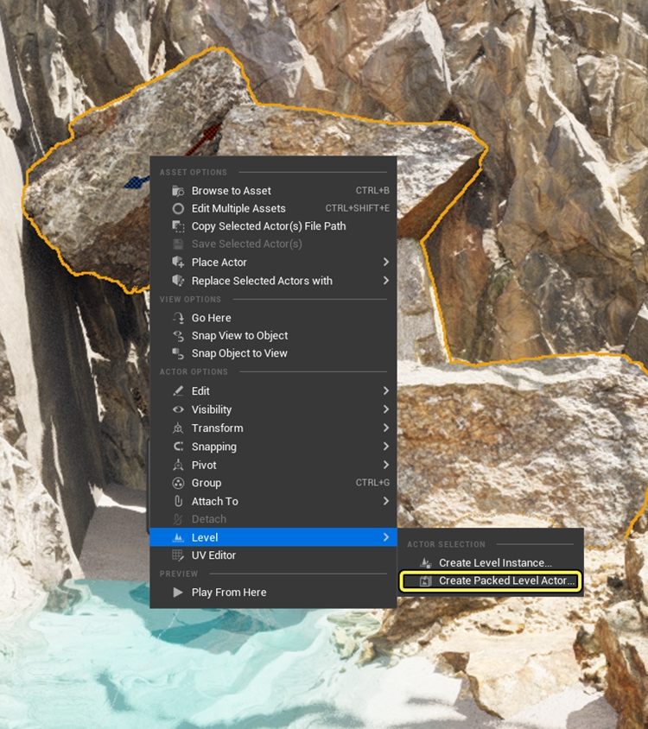
Task: Click the CTRL+G shortcut text
Action: (x=372, y=483)
